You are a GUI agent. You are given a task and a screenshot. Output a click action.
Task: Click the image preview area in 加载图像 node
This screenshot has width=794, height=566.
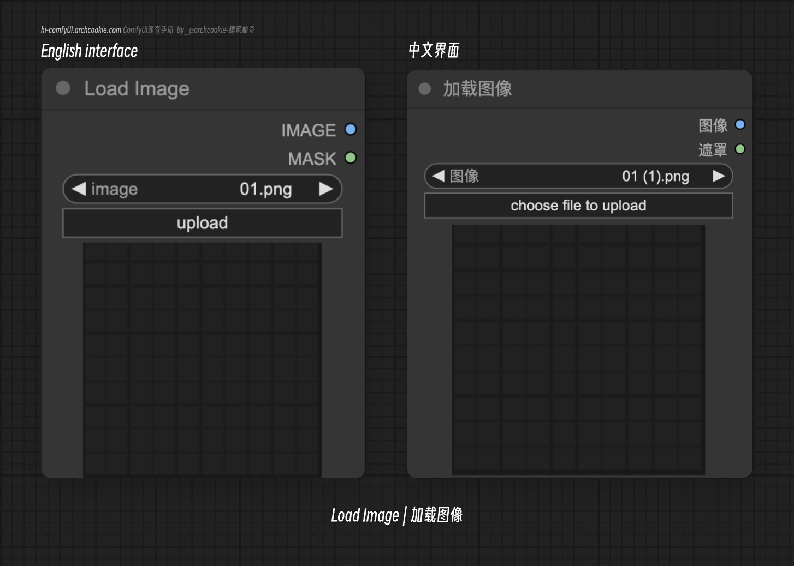point(578,350)
